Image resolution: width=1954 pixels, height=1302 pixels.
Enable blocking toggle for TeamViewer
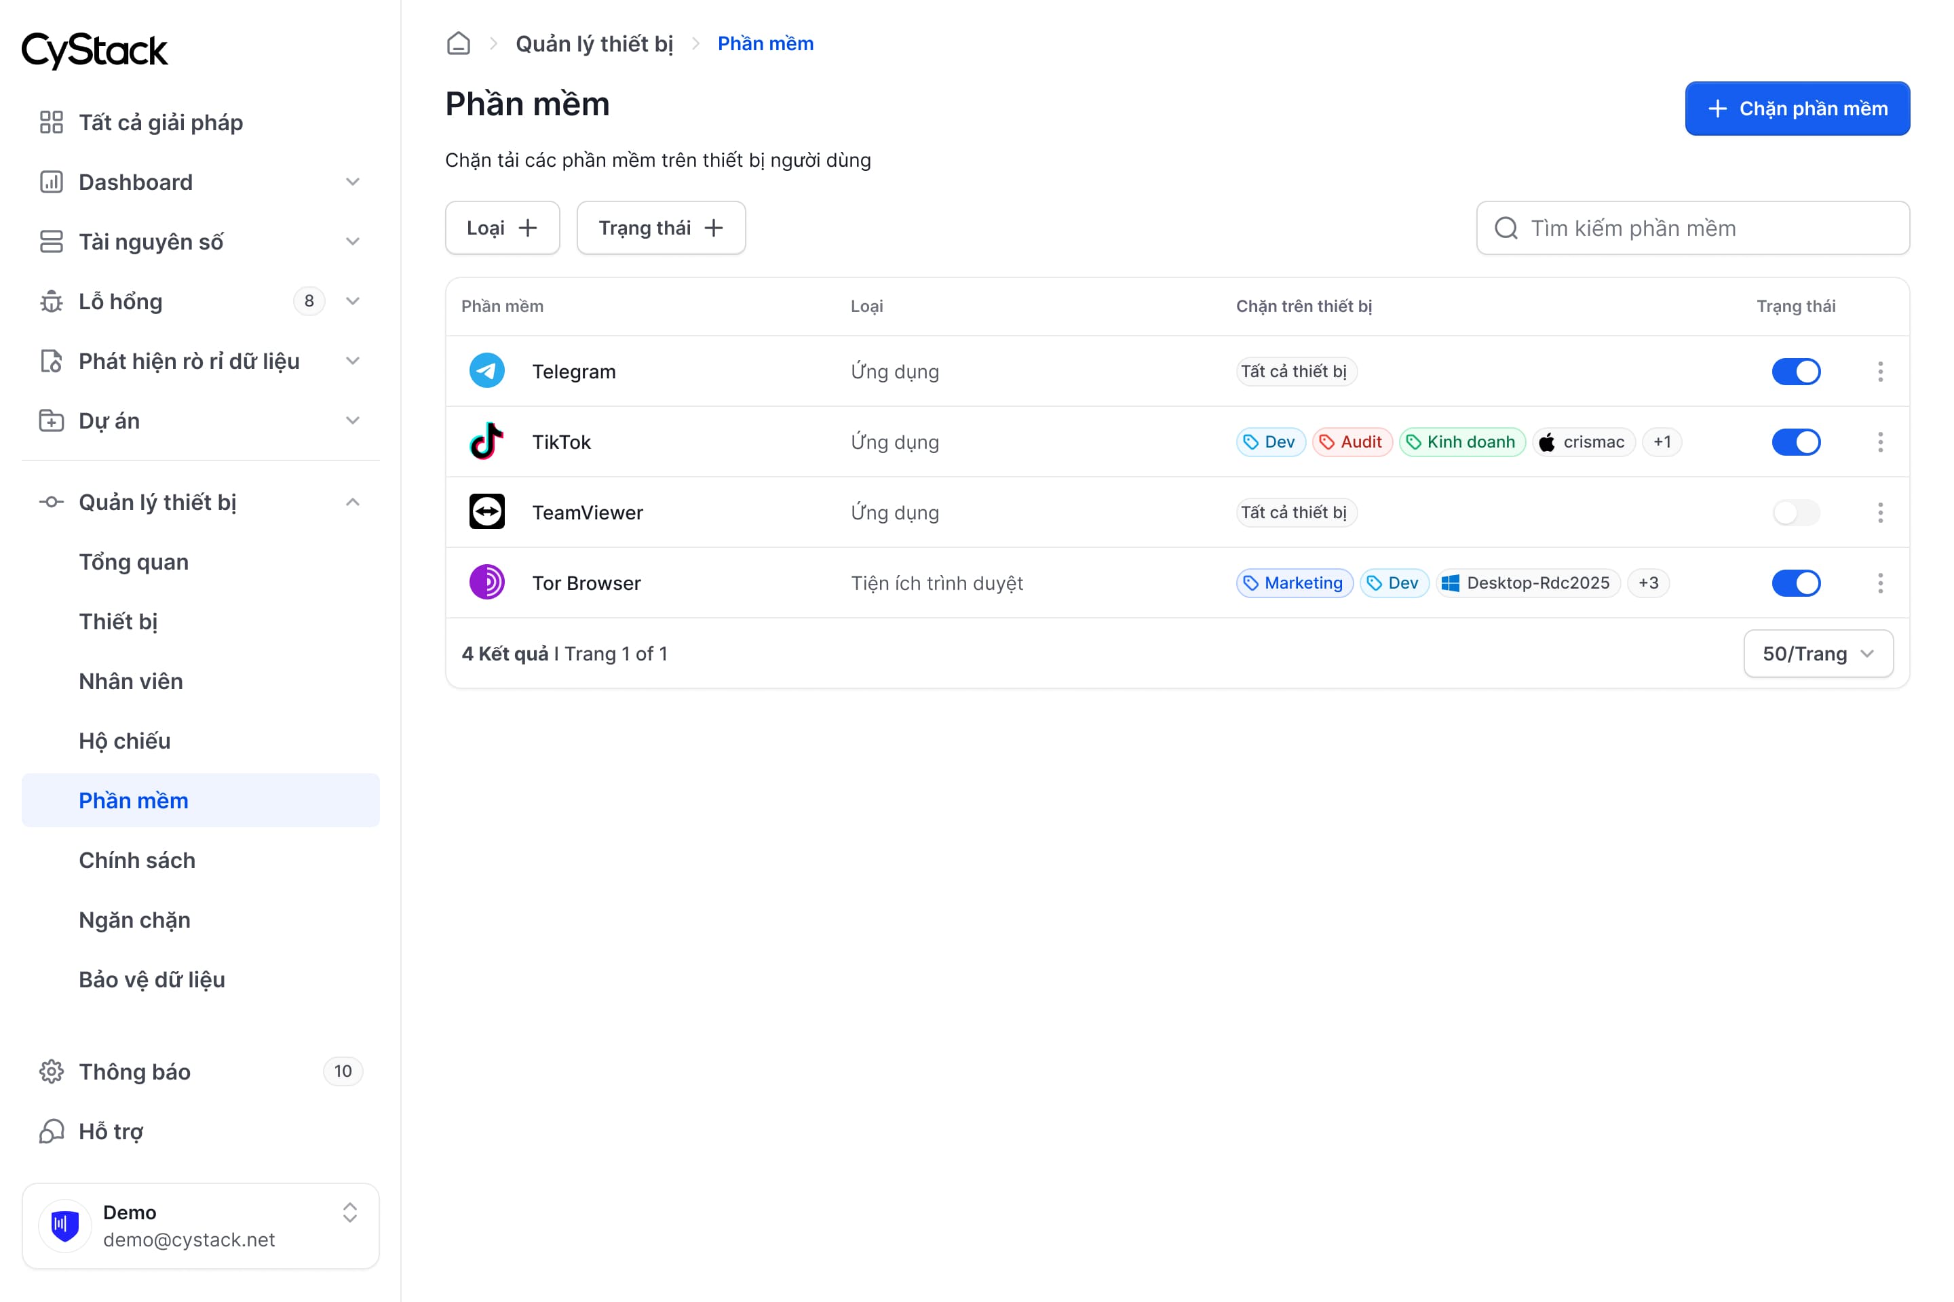[1796, 513]
